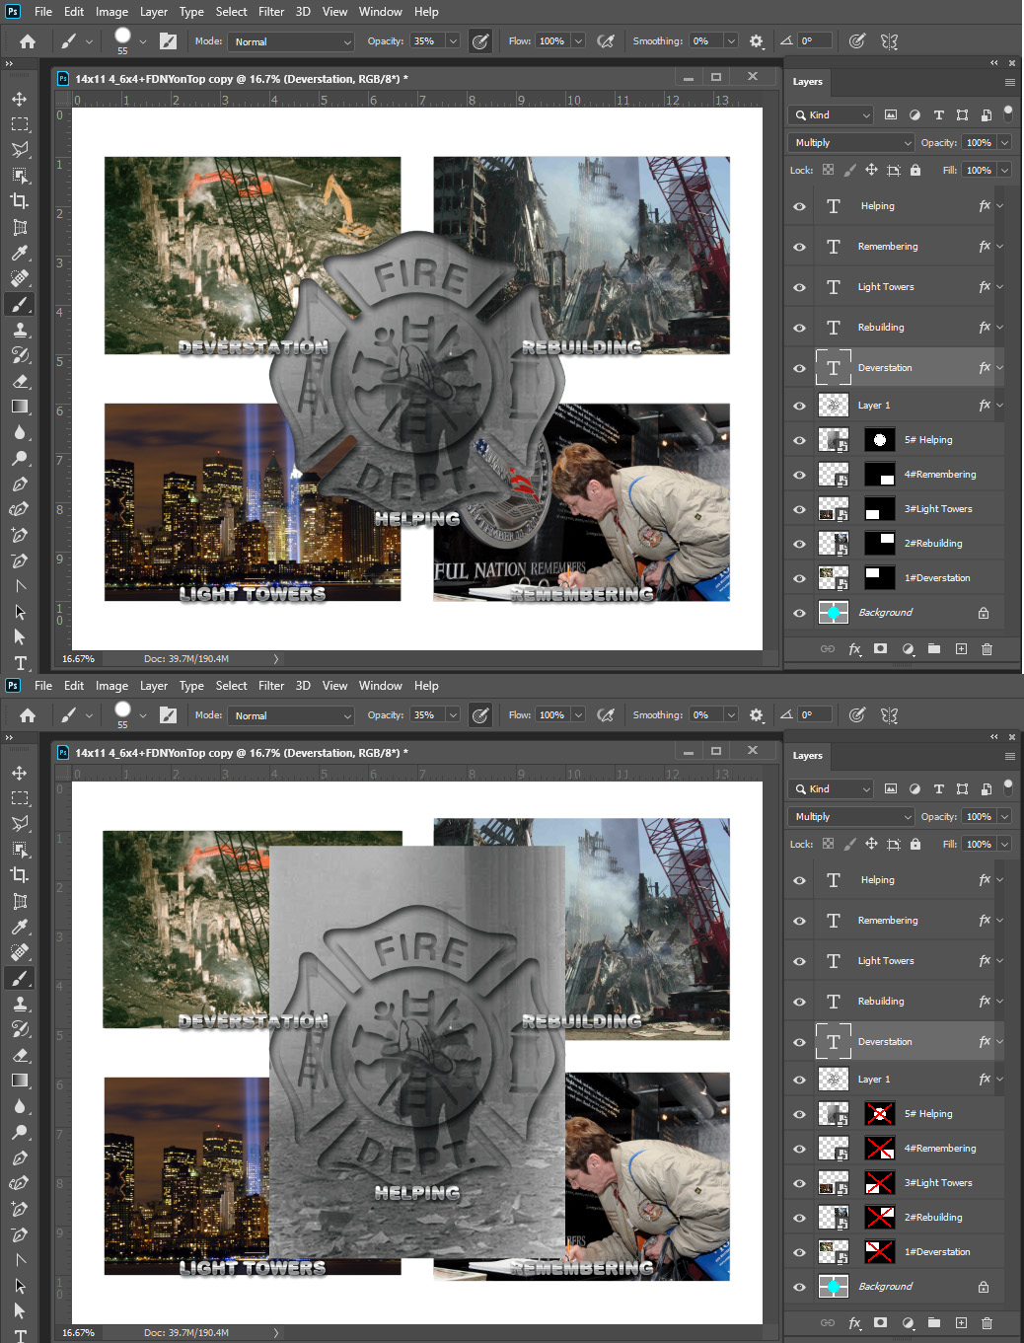
Task: Click the document zoom percentage field
Action: pos(77,658)
